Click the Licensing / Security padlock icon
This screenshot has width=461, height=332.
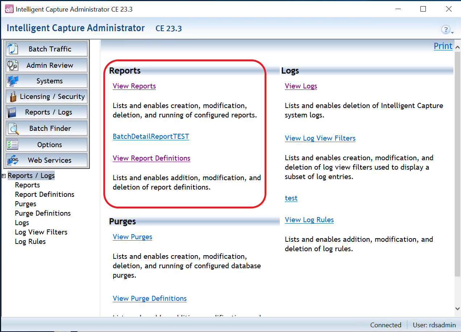(x=13, y=96)
